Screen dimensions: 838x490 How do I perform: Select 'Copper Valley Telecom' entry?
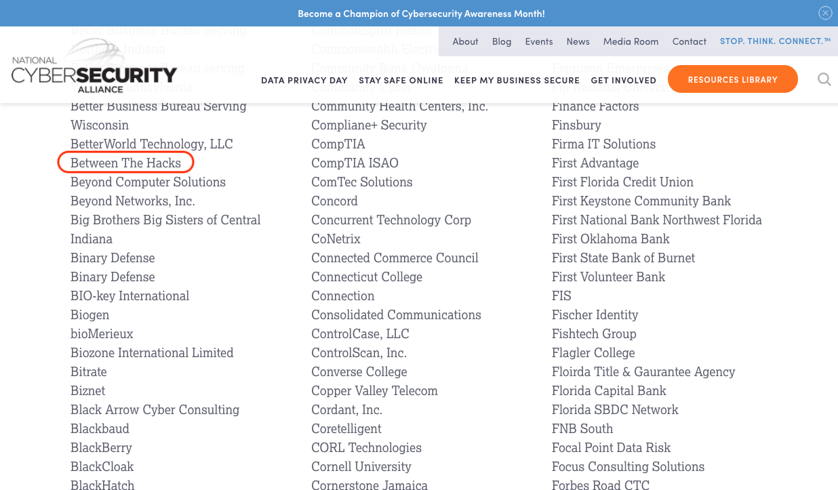pyautogui.click(x=374, y=390)
